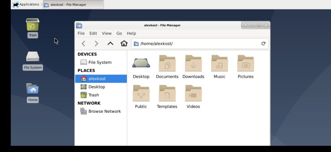Viewport: 331px width, 152px height.
Task: Click the Home folder icon on desktop
Action: coord(33,89)
